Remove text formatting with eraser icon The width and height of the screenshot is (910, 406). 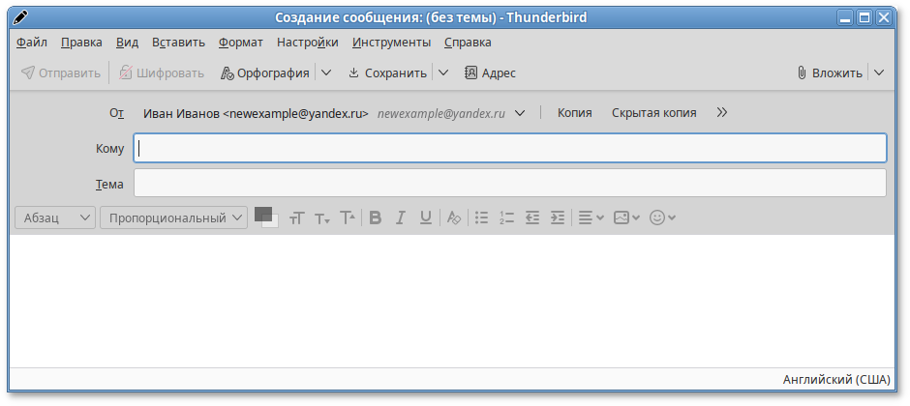(454, 217)
